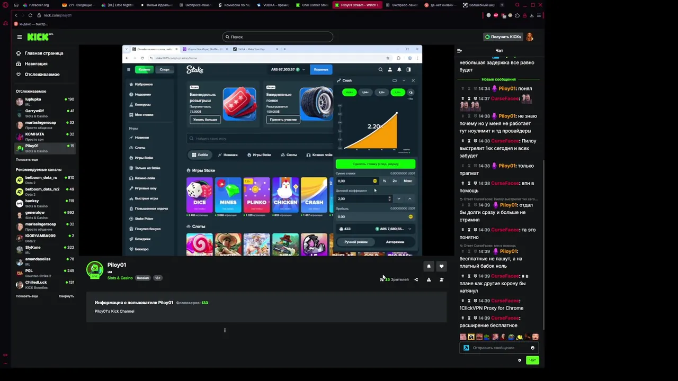Open Игры Stake in Stake sidebar
Viewport: 678px width, 381px height.
click(x=144, y=158)
